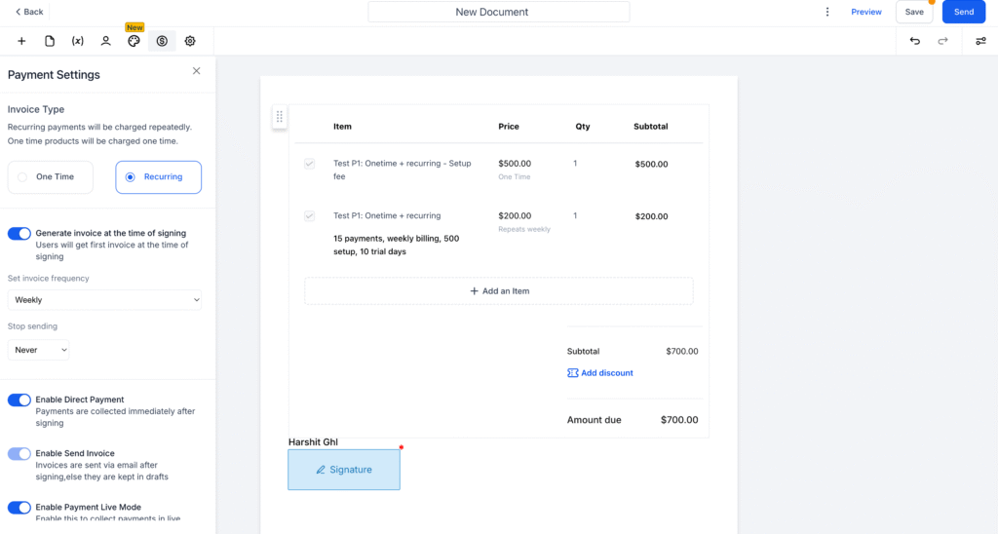Click the undo arrow icon
This screenshot has width=998, height=534.
pyautogui.click(x=914, y=41)
